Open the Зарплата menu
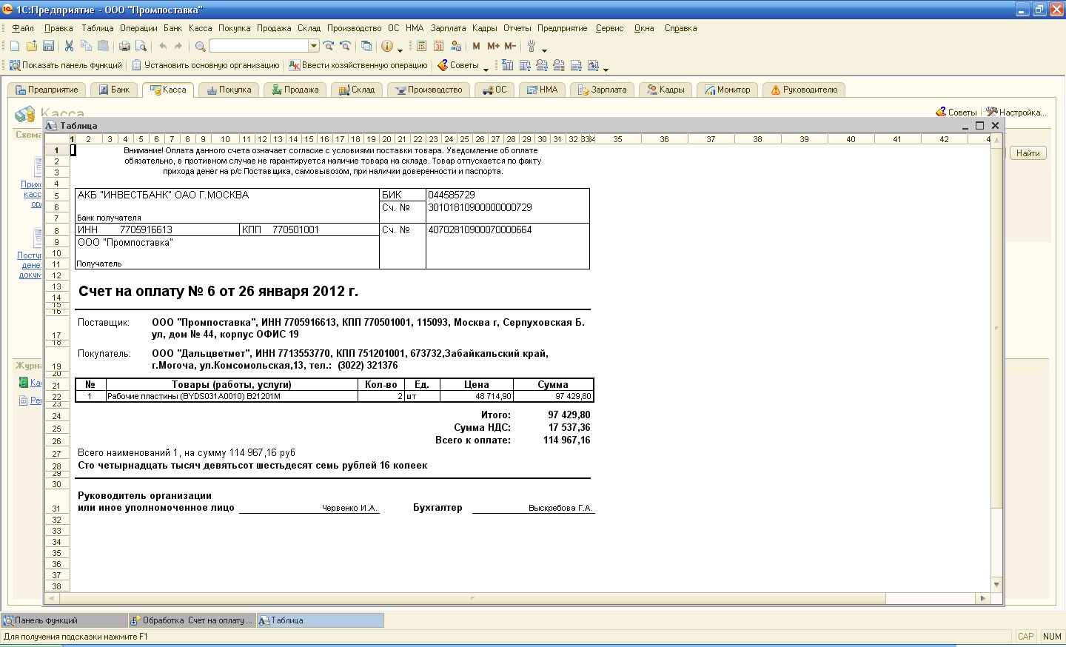The height and width of the screenshot is (647, 1066). (448, 28)
